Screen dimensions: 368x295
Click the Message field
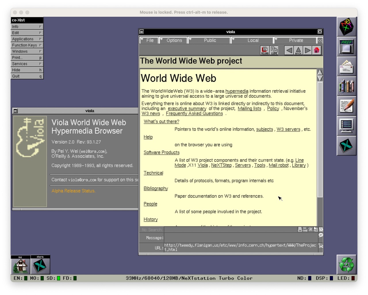click(x=241, y=238)
